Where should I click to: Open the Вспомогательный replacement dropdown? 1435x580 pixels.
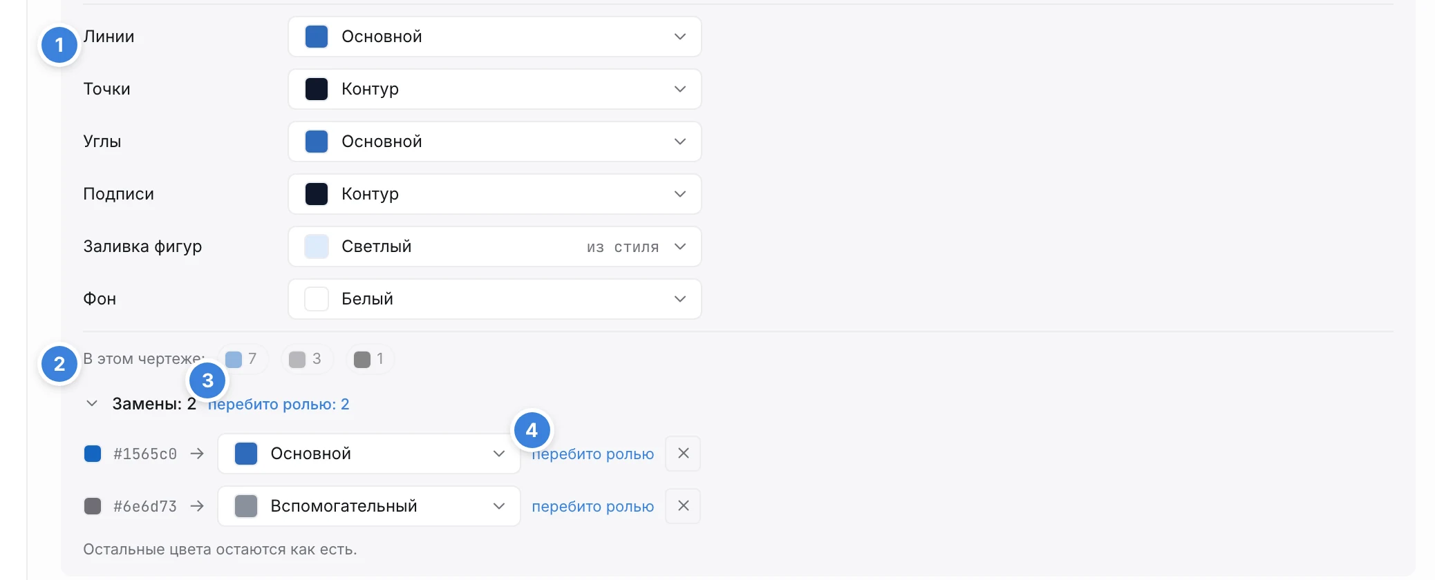coord(369,506)
